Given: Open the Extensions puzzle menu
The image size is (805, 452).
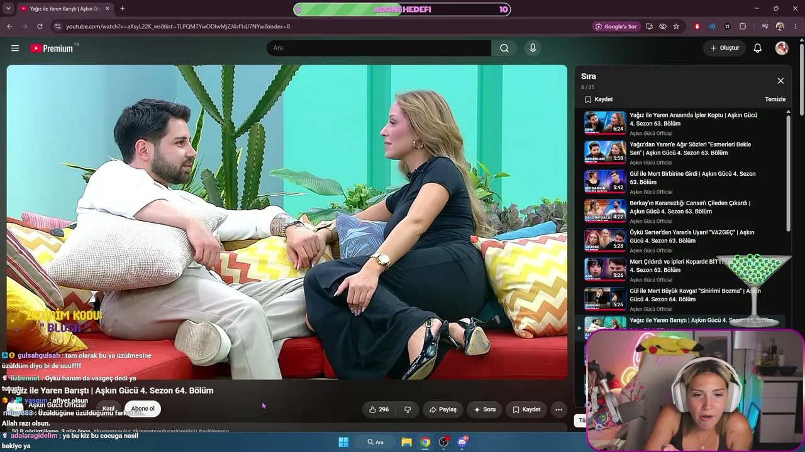Looking at the screenshot, I should [743, 26].
